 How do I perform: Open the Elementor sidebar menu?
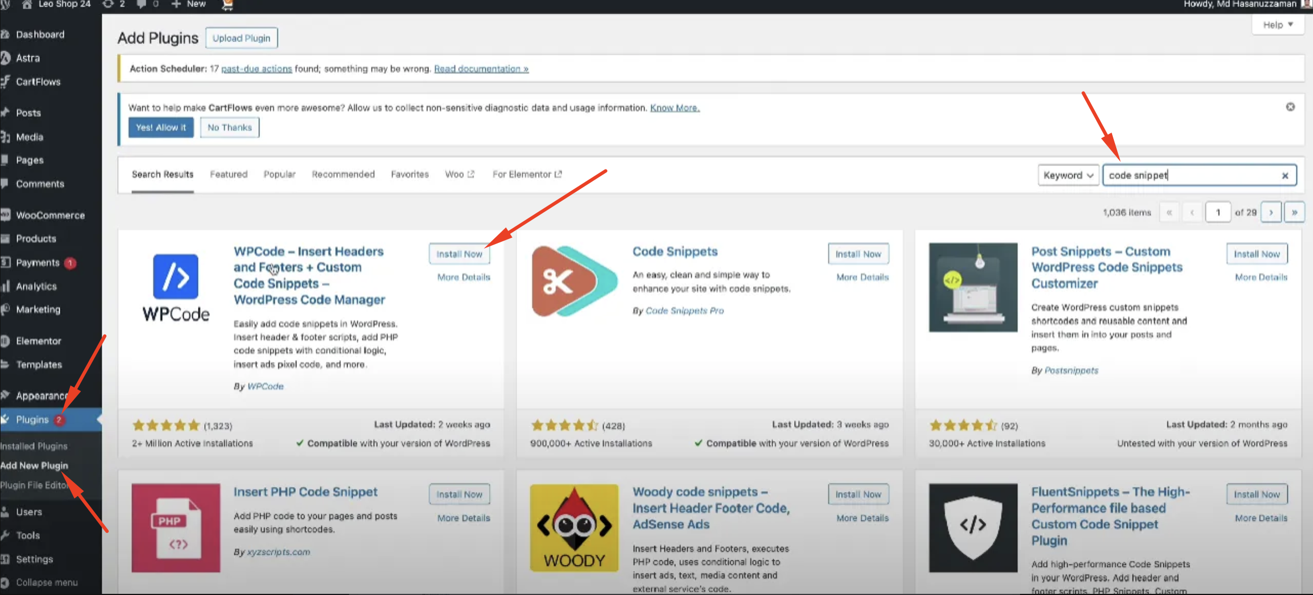point(38,341)
